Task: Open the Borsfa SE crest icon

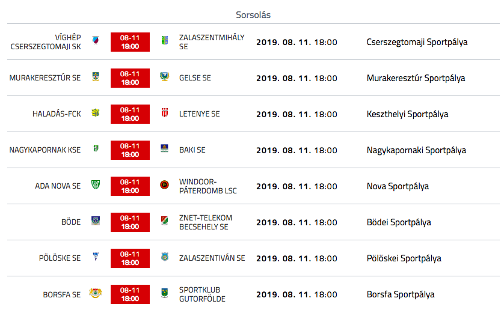Action: pyautogui.click(x=96, y=293)
